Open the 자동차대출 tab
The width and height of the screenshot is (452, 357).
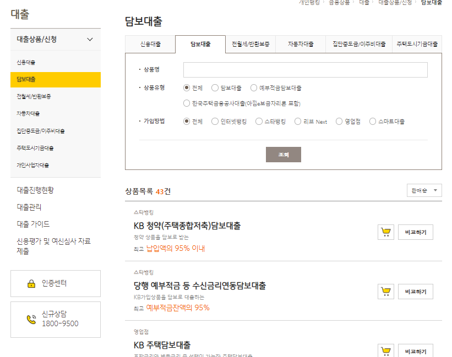(x=301, y=43)
